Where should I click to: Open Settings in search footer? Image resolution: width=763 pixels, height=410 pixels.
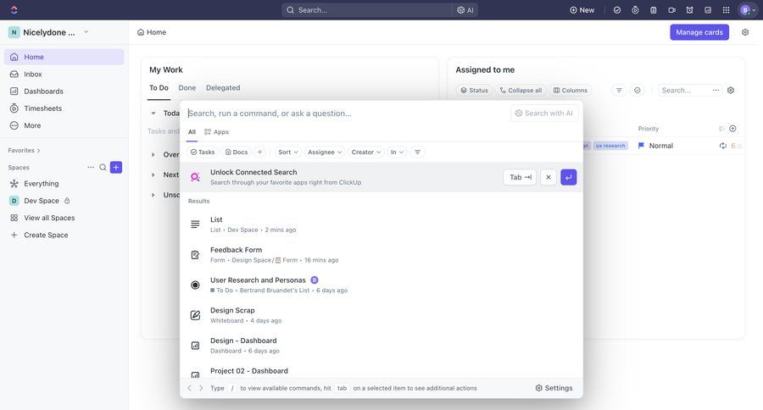pyautogui.click(x=554, y=388)
